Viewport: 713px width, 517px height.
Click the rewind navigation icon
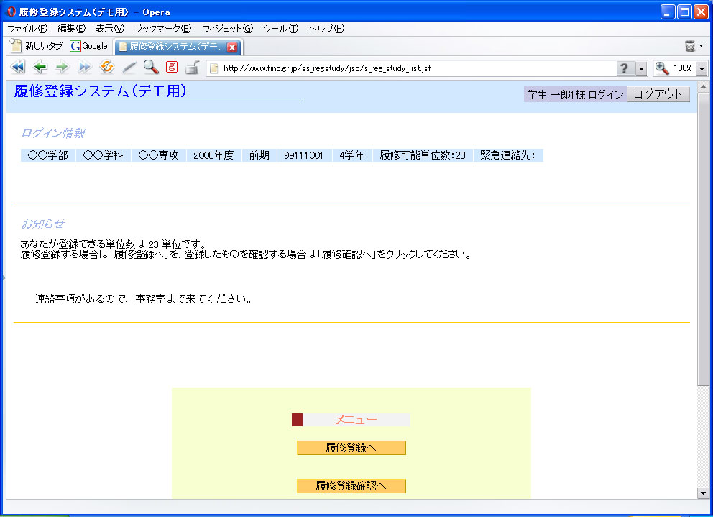18,68
